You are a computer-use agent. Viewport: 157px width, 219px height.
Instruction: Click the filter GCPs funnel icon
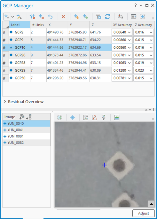(x=98, y=17)
